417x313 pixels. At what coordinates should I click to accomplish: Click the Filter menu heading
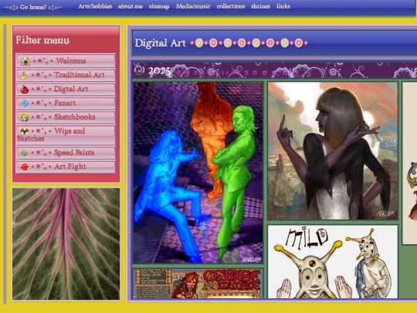point(42,40)
